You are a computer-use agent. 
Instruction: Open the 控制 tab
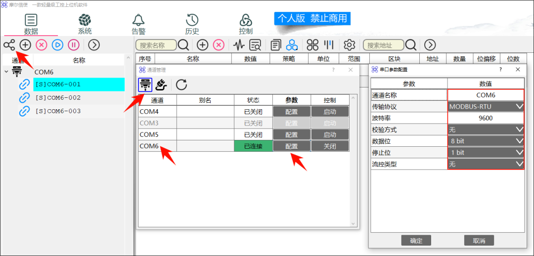246,25
